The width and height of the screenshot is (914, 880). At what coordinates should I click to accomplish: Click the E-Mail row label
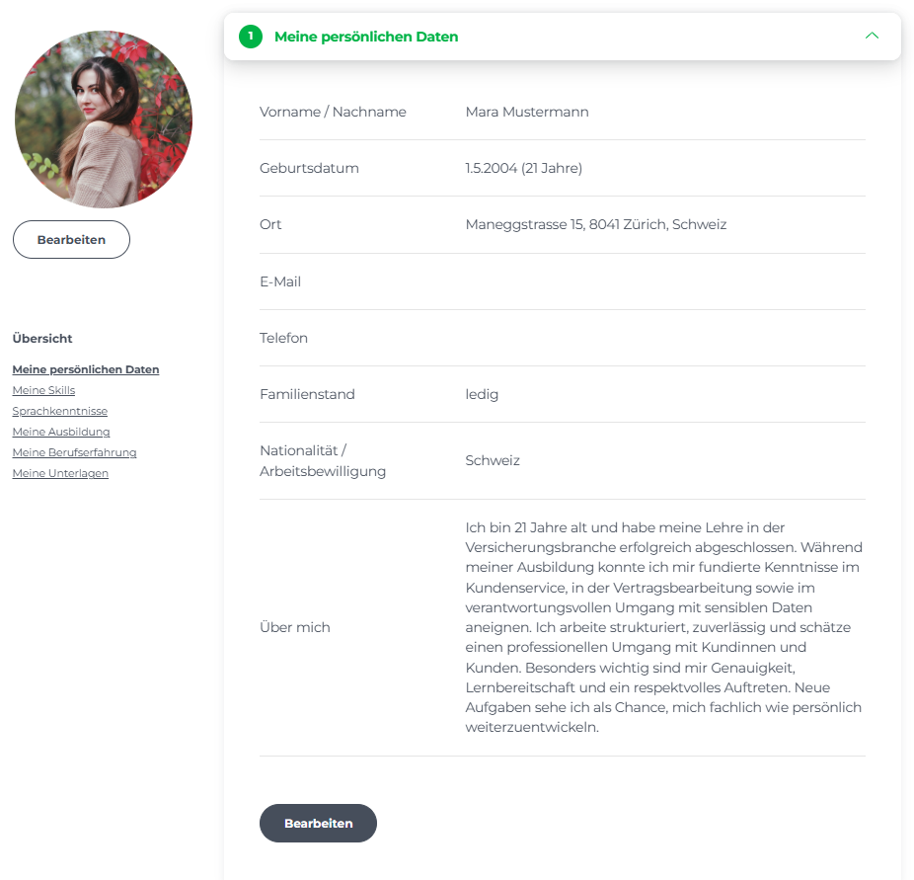pyautogui.click(x=280, y=281)
